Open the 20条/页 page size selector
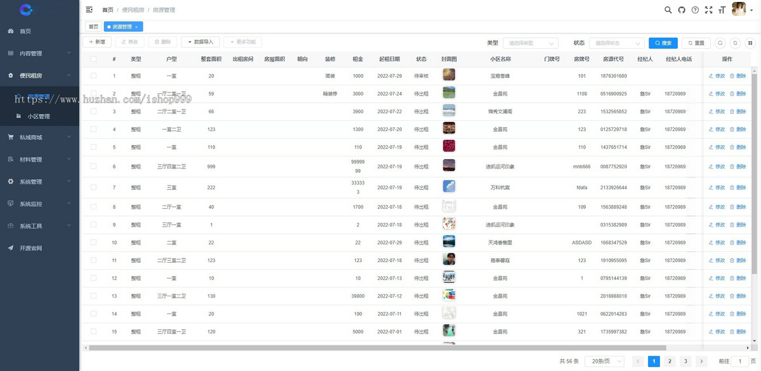The image size is (761, 371). [x=604, y=361]
